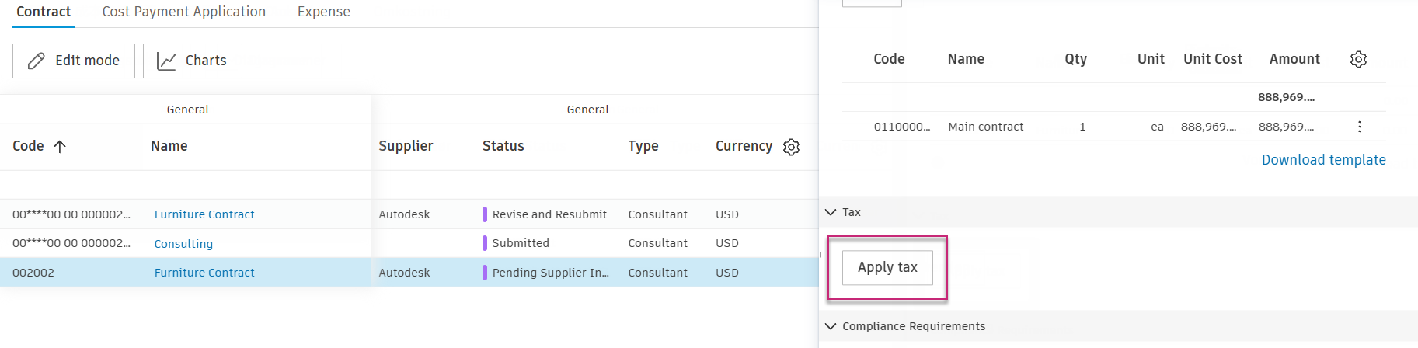Open cost items table settings gear
Image resolution: width=1418 pixels, height=348 pixels.
[x=1358, y=59]
